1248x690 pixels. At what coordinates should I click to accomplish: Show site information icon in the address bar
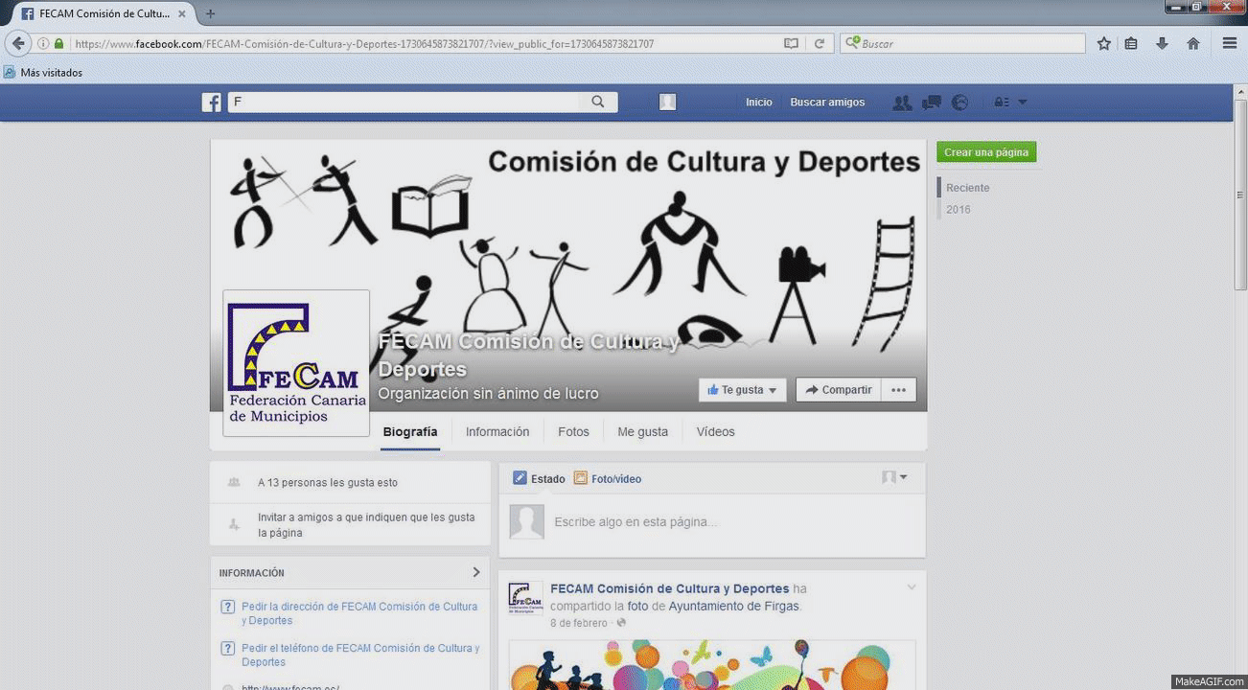pos(43,44)
